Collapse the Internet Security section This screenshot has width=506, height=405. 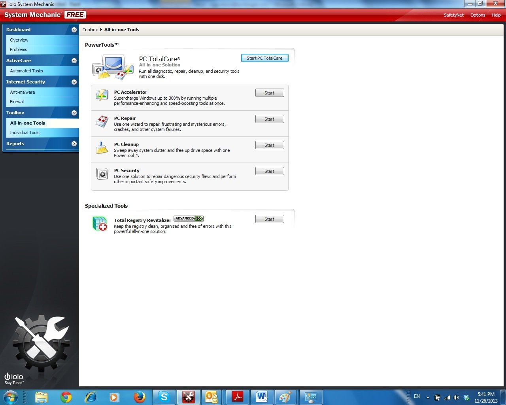coord(74,82)
